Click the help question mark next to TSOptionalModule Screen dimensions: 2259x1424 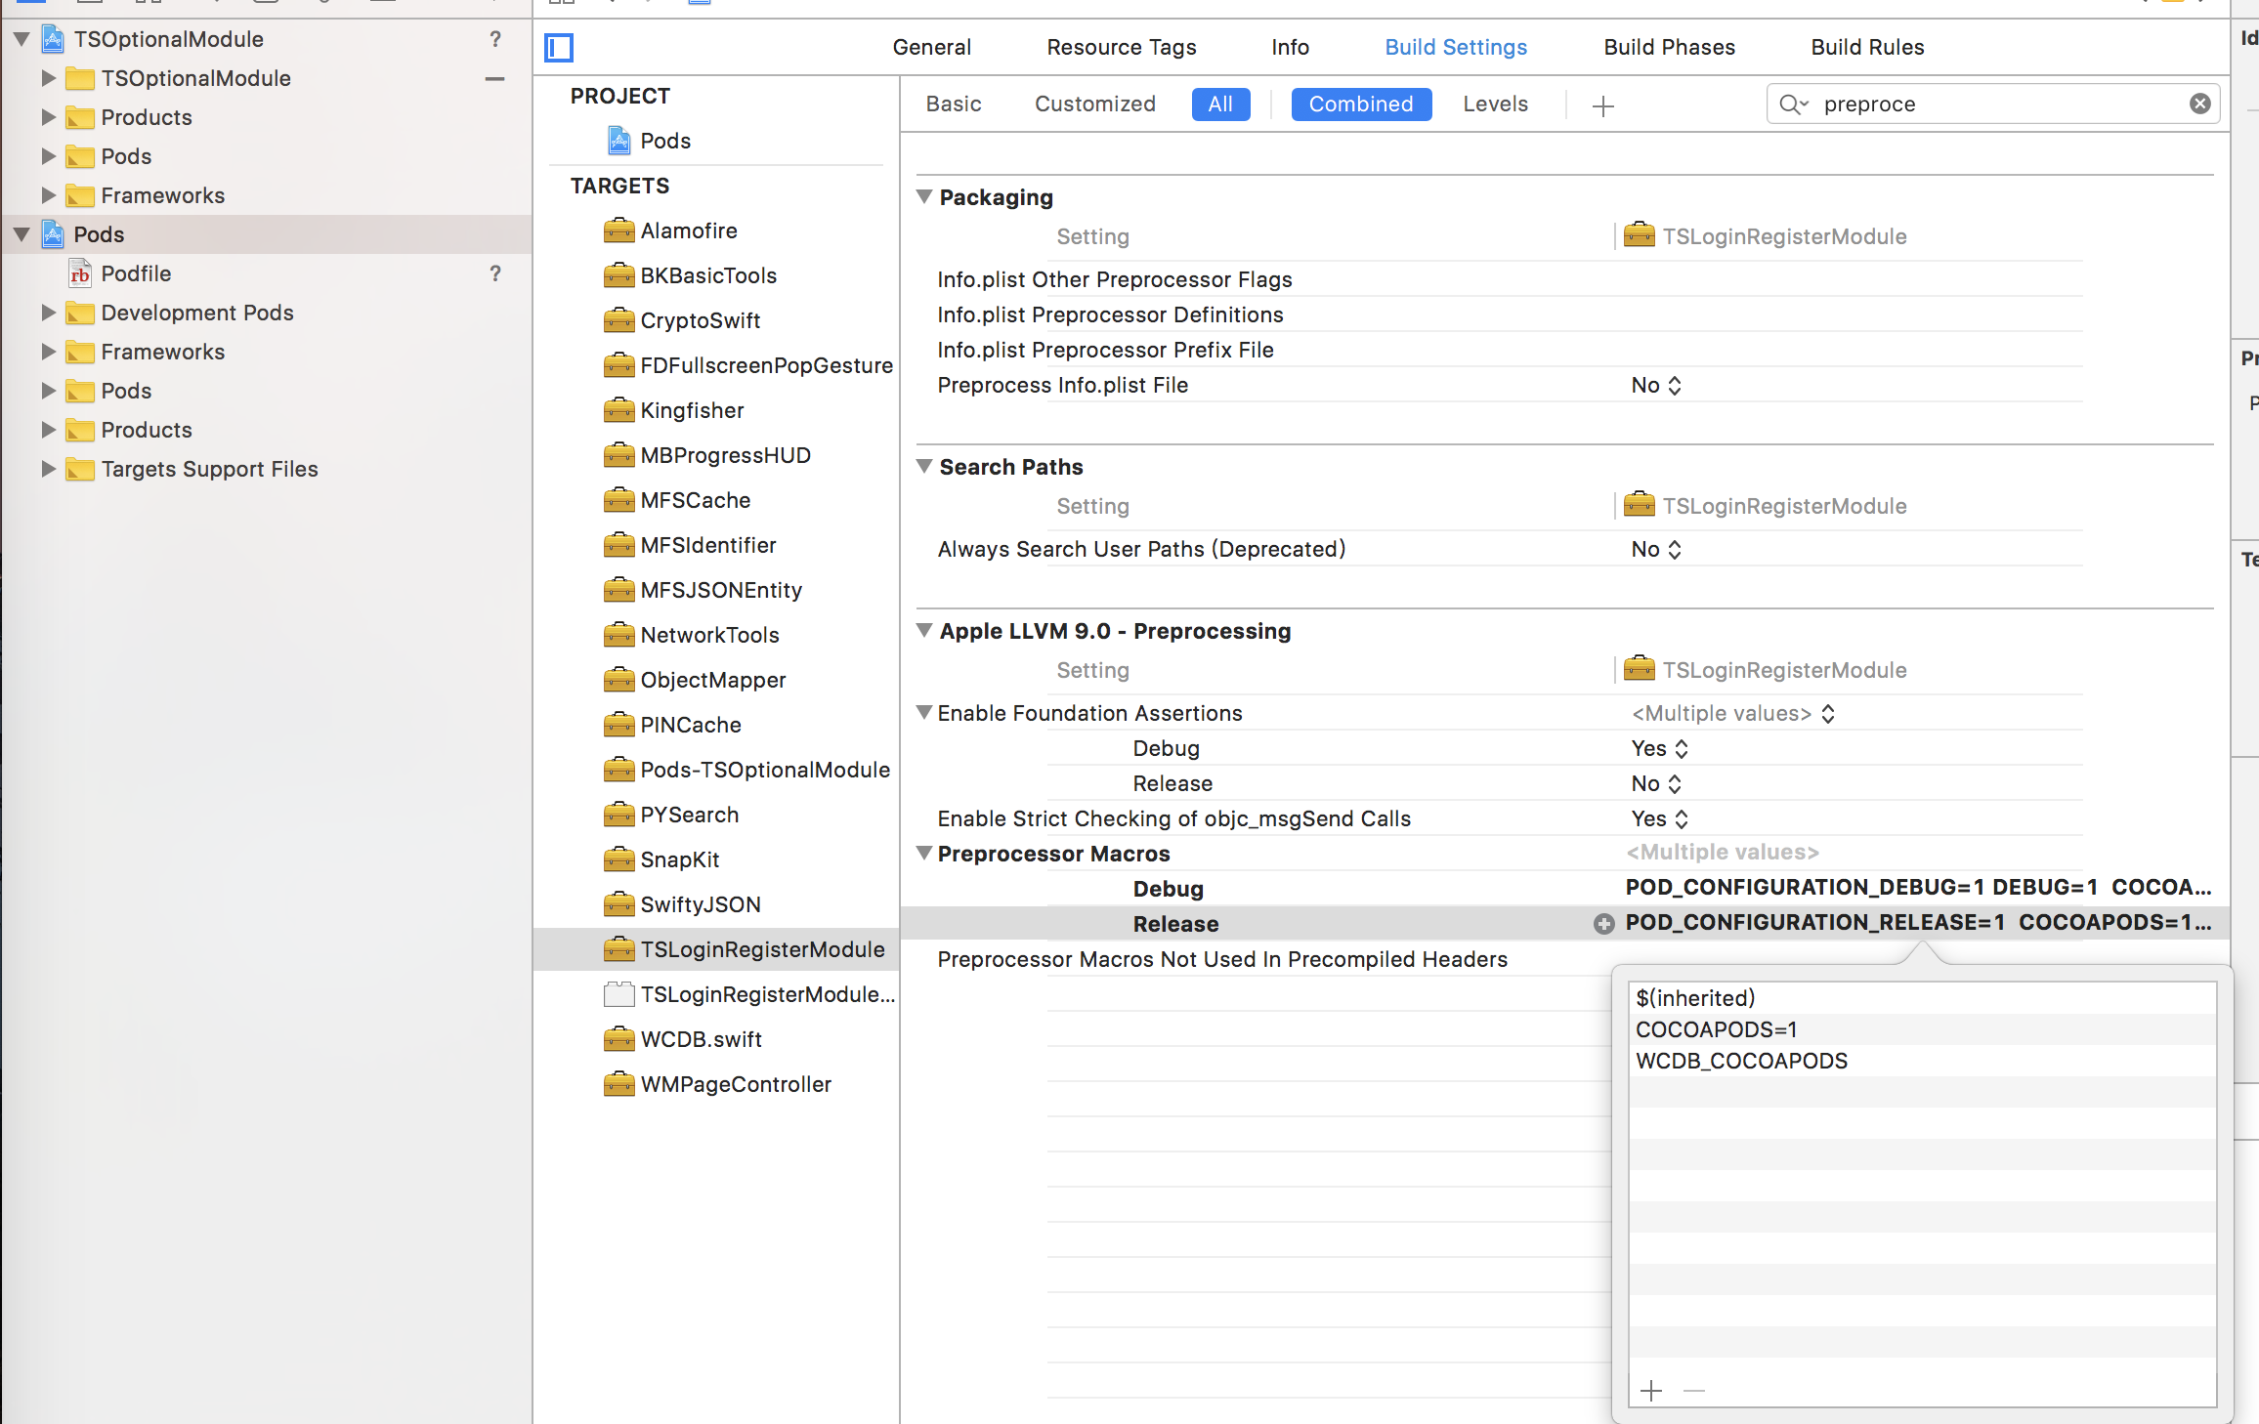click(x=495, y=39)
